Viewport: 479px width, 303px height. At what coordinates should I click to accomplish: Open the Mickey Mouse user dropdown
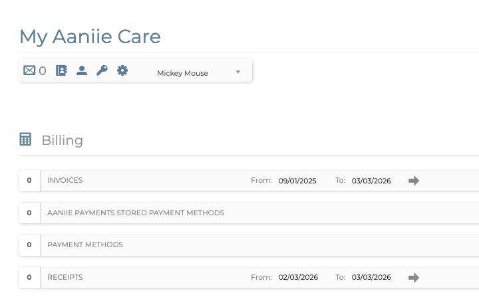pos(198,73)
